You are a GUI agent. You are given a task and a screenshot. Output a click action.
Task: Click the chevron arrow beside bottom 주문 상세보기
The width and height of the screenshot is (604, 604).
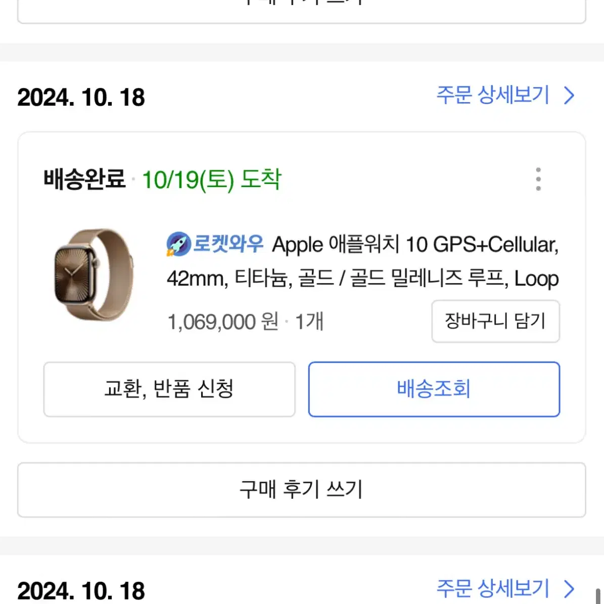569,589
